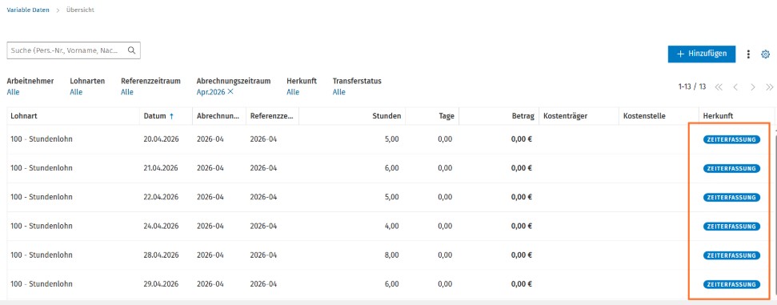The width and height of the screenshot is (777, 305).
Task: Open Herkunft filter Alle
Action: (x=293, y=92)
